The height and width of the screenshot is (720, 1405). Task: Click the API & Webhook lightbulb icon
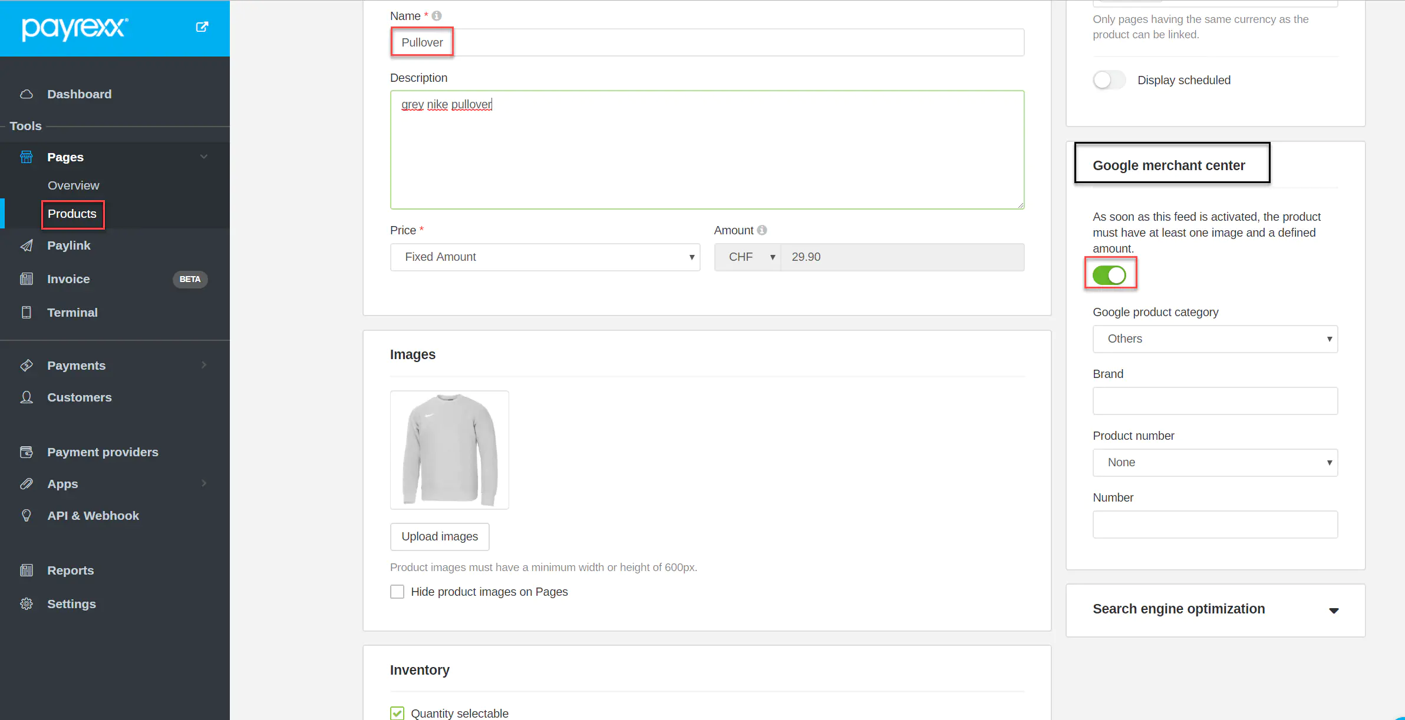coord(27,516)
